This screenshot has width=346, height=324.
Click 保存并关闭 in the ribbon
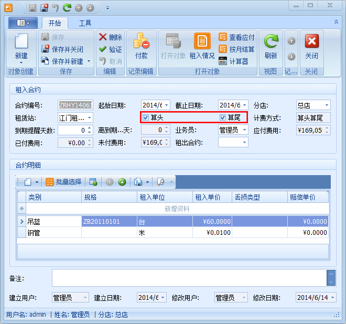click(62, 49)
